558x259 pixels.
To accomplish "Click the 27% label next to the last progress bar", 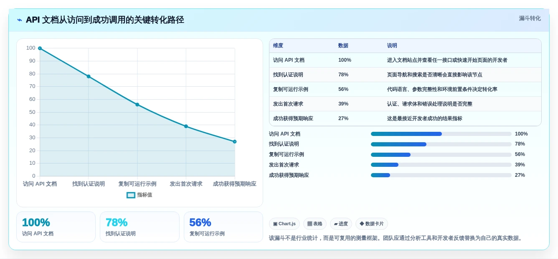I will (520, 175).
